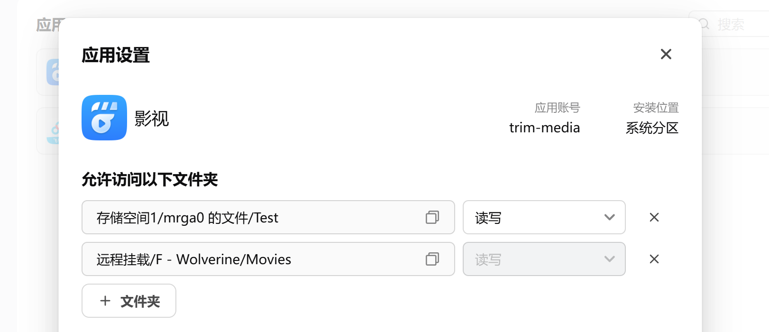Remove the 存储空间1 Test folder entry

pos(654,217)
